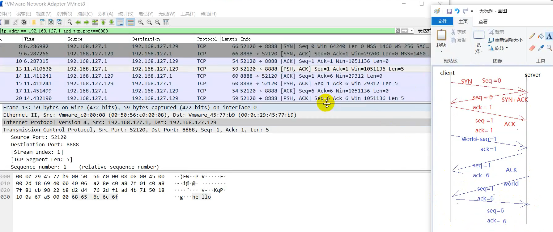Open the display filter history dropdown
This screenshot has width=553, height=232.
[x=412, y=31]
